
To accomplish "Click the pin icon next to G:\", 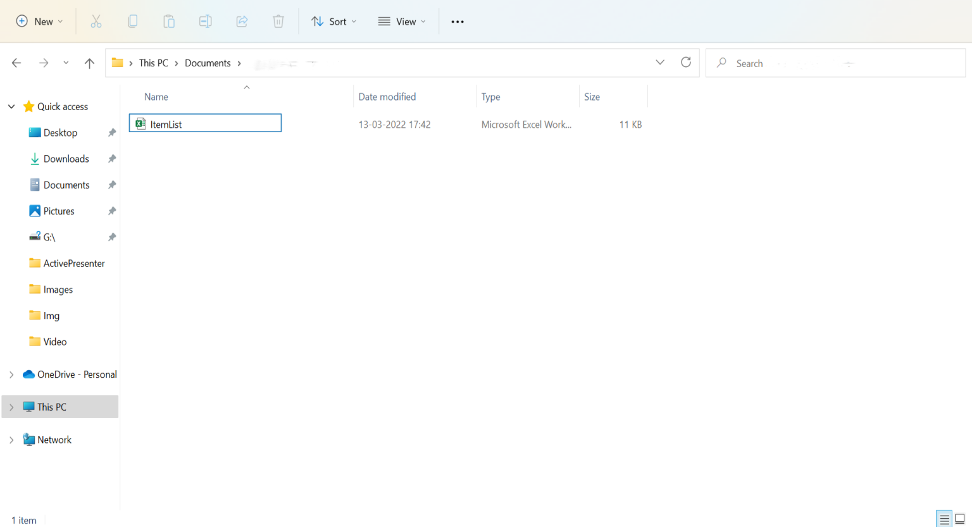I will (x=112, y=237).
